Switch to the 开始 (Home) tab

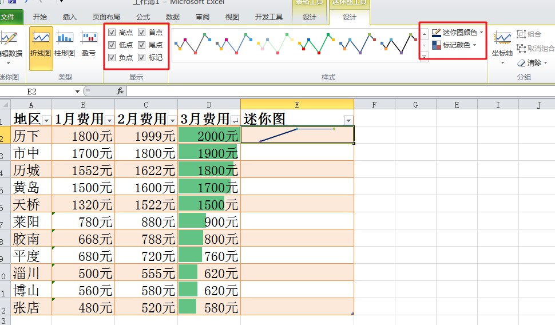(40, 17)
